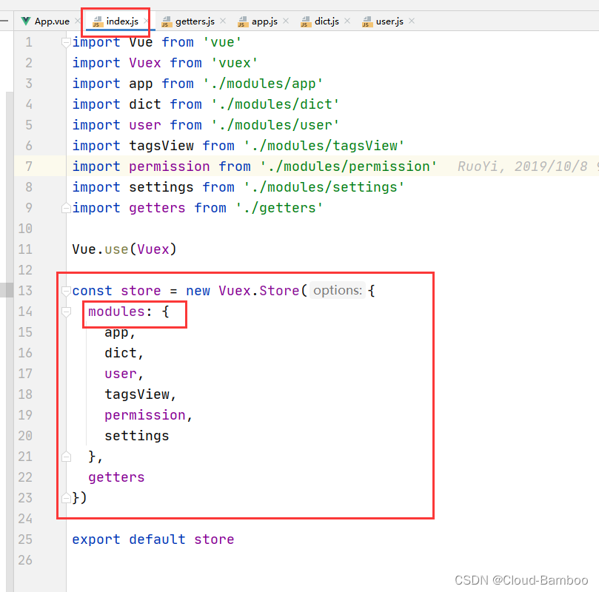The height and width of the screenshot is (592, 599).
Task: Click 'user,' on line 17
Action: coord(124,374)
